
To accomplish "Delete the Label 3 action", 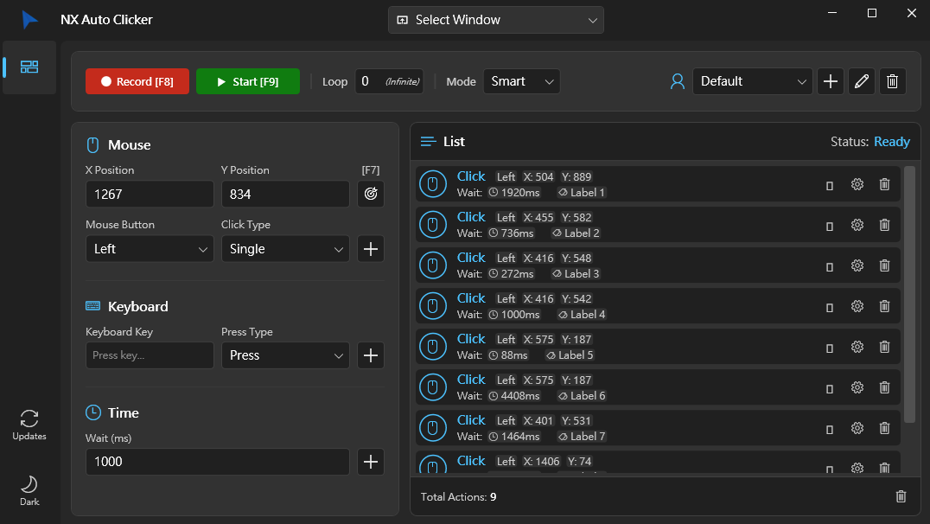I will (884, 265).
